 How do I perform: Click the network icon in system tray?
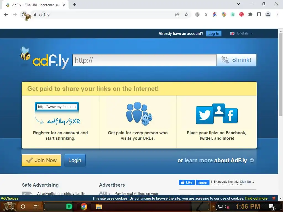click(x=220, y=206)
